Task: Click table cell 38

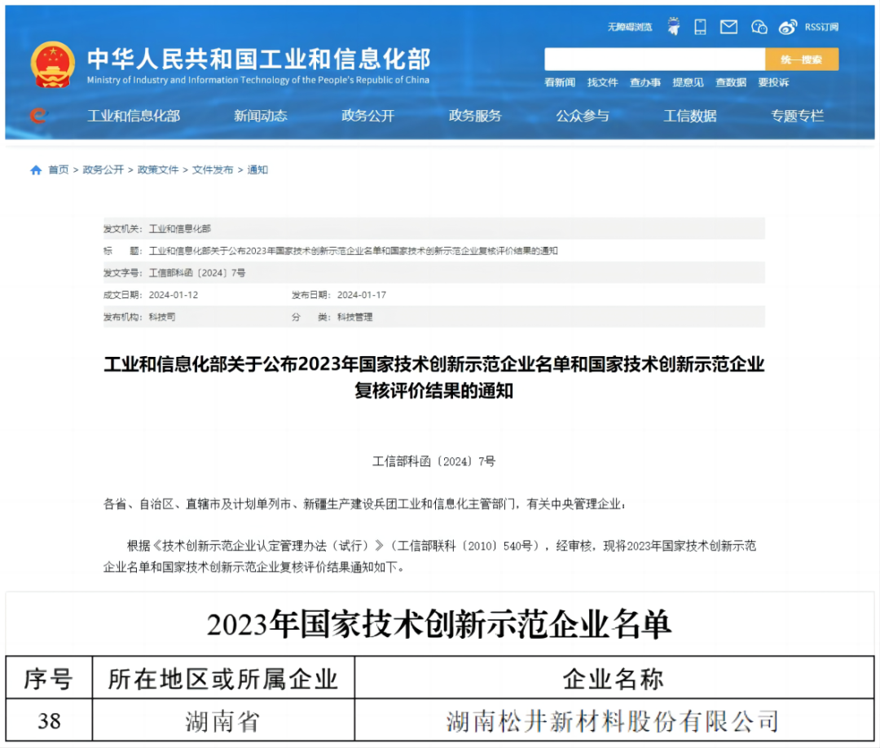Action: coord(49,721)
